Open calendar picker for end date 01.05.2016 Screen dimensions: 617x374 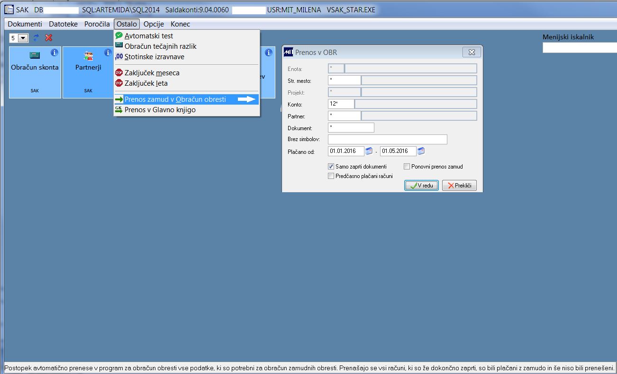(421, 151)
